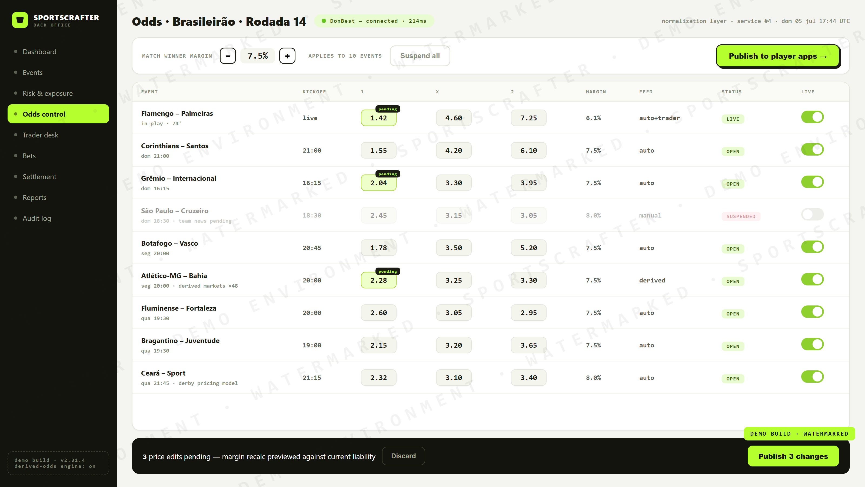Viewport: 865px width, 487px height.
Task: Toggle live switch for Atlético-MG – Bahia
Action: pyautogui.click(x=812, y=279)
